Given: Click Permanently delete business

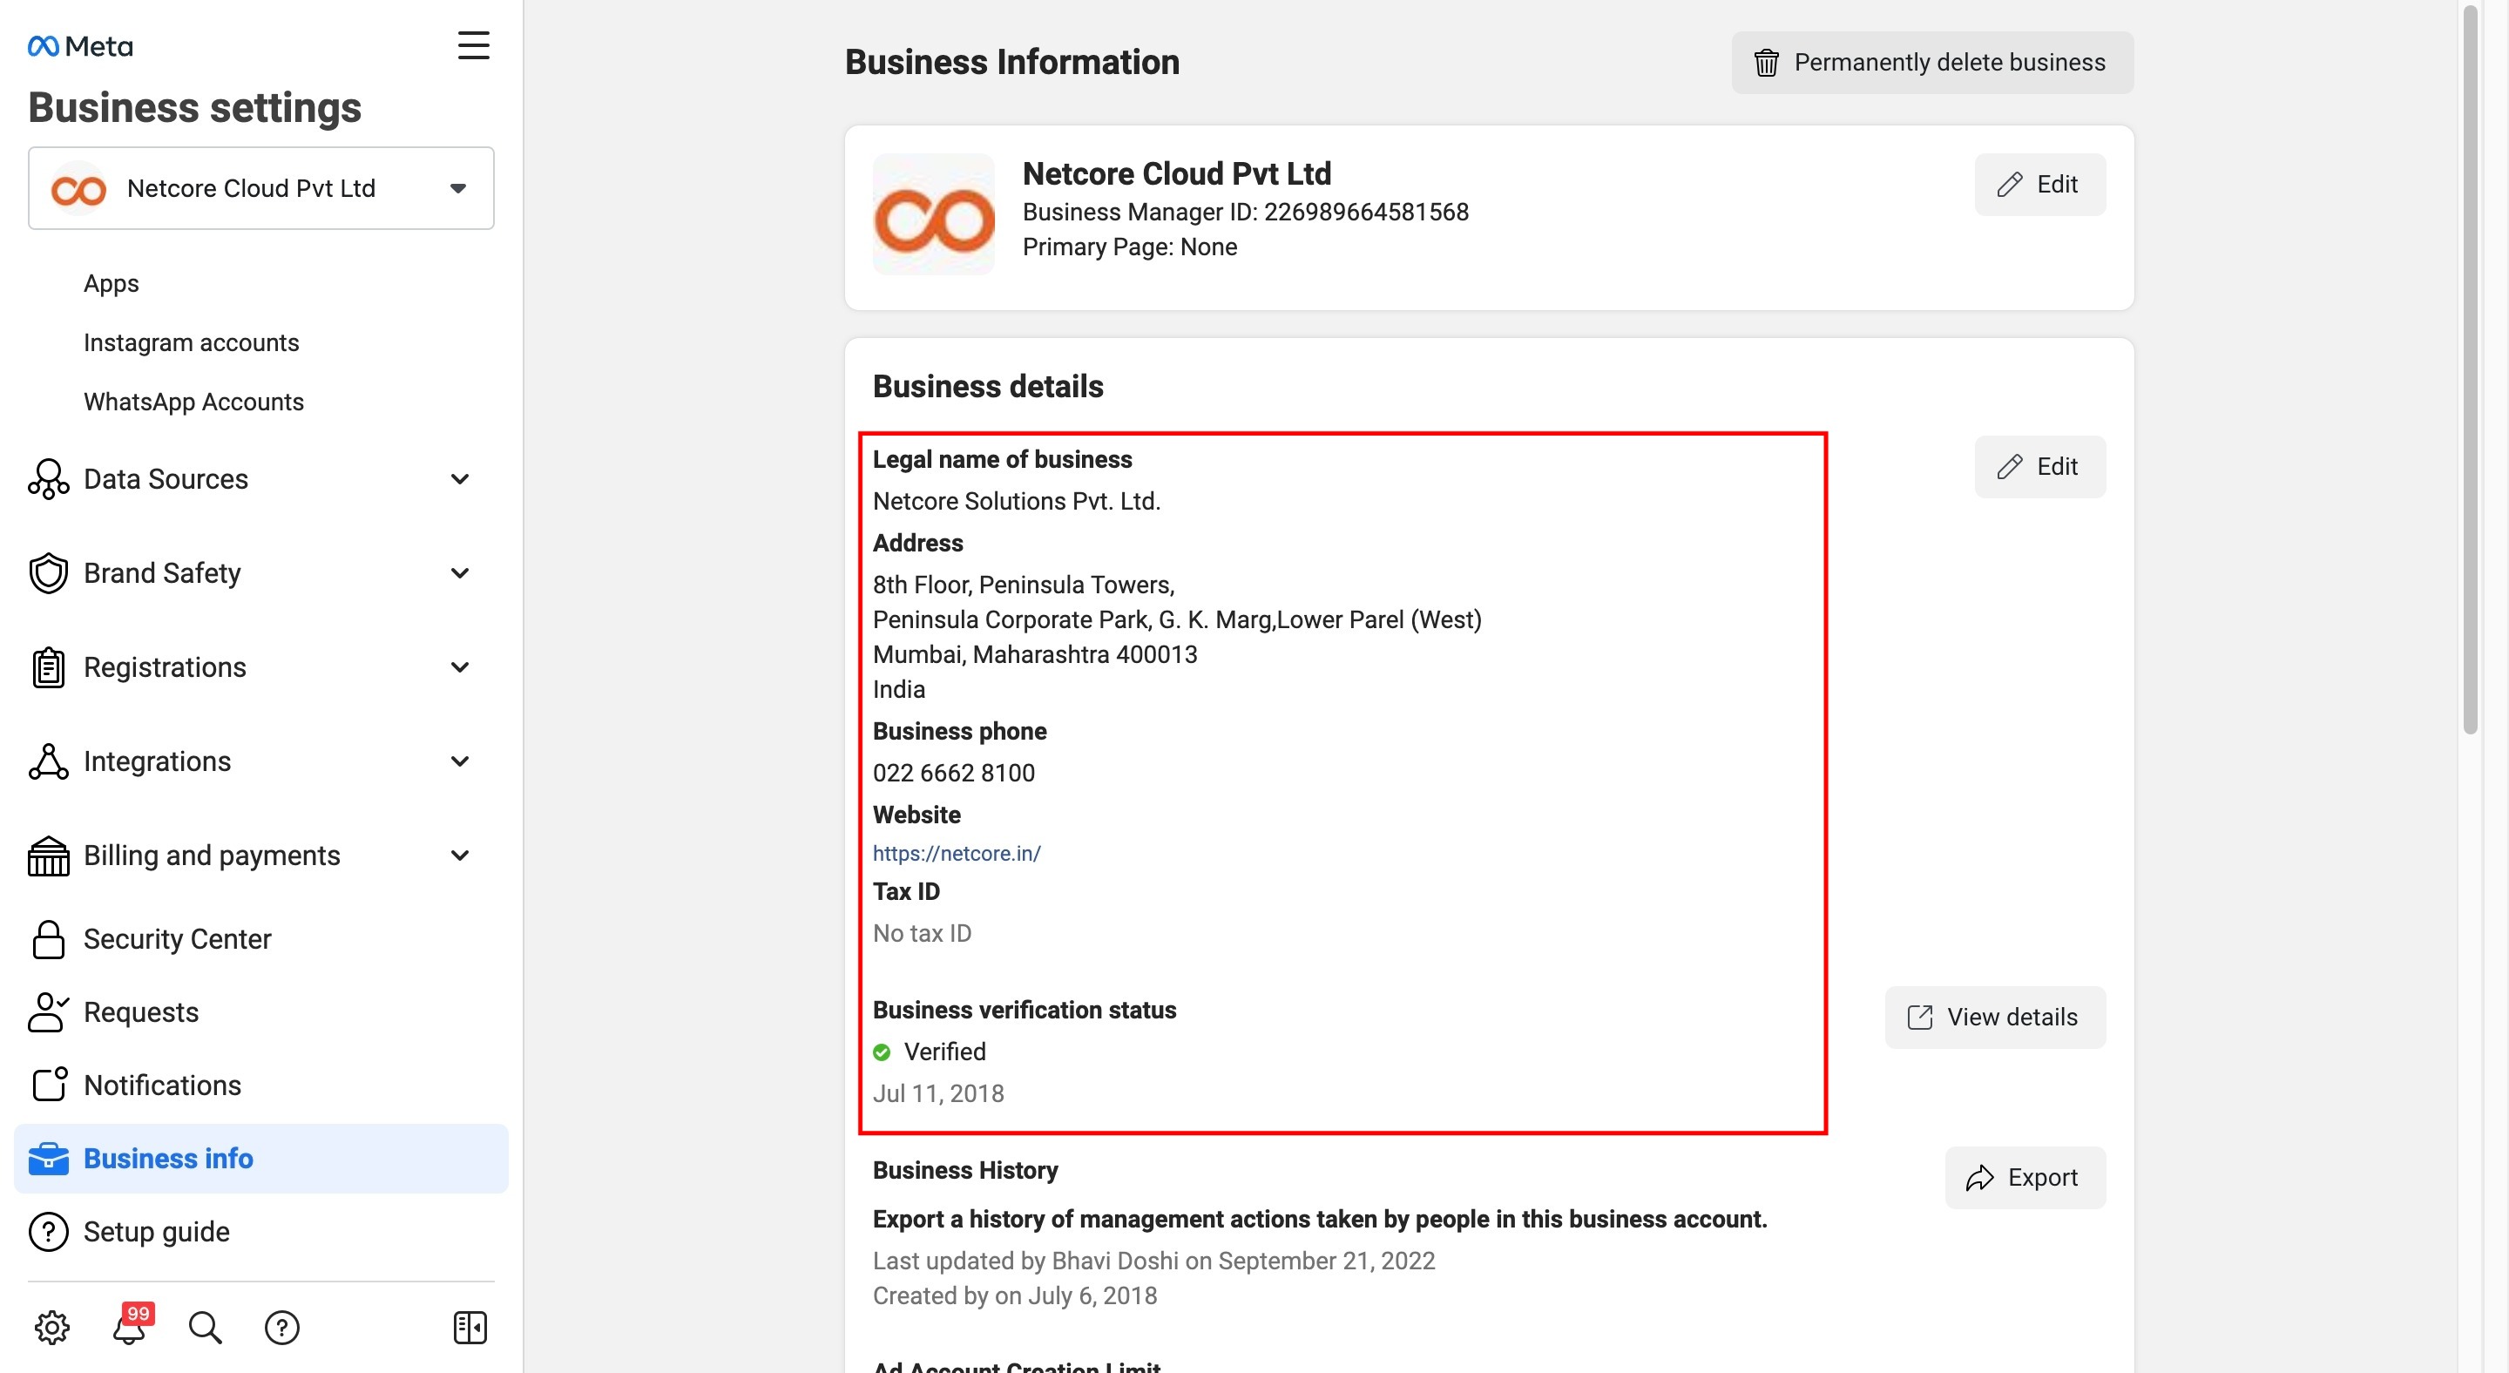Looking at the screenshot, I should (1931, 63).
